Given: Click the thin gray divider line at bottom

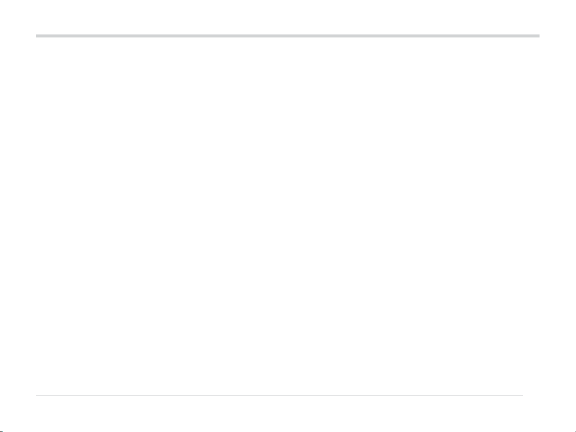Looking at the screenshot, I should coord(280,396).
